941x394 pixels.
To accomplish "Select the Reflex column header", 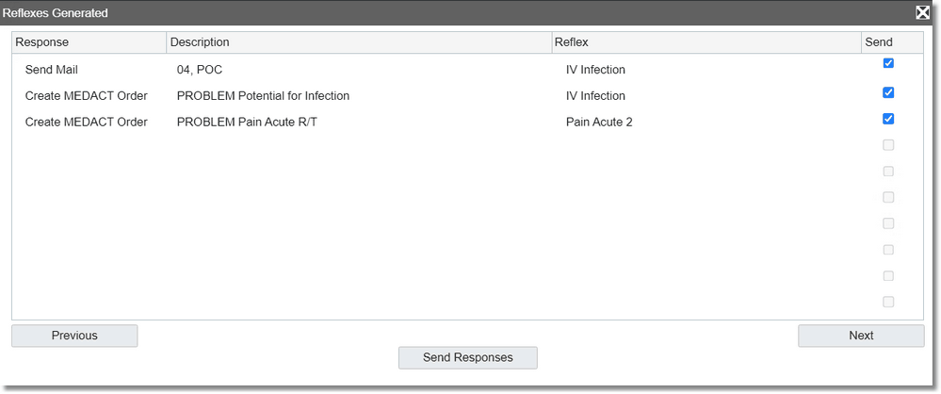I will [706, 42].
